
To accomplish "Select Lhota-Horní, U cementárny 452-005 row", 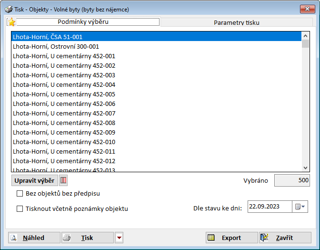I will pyautogui.click(x=64, y=94).
